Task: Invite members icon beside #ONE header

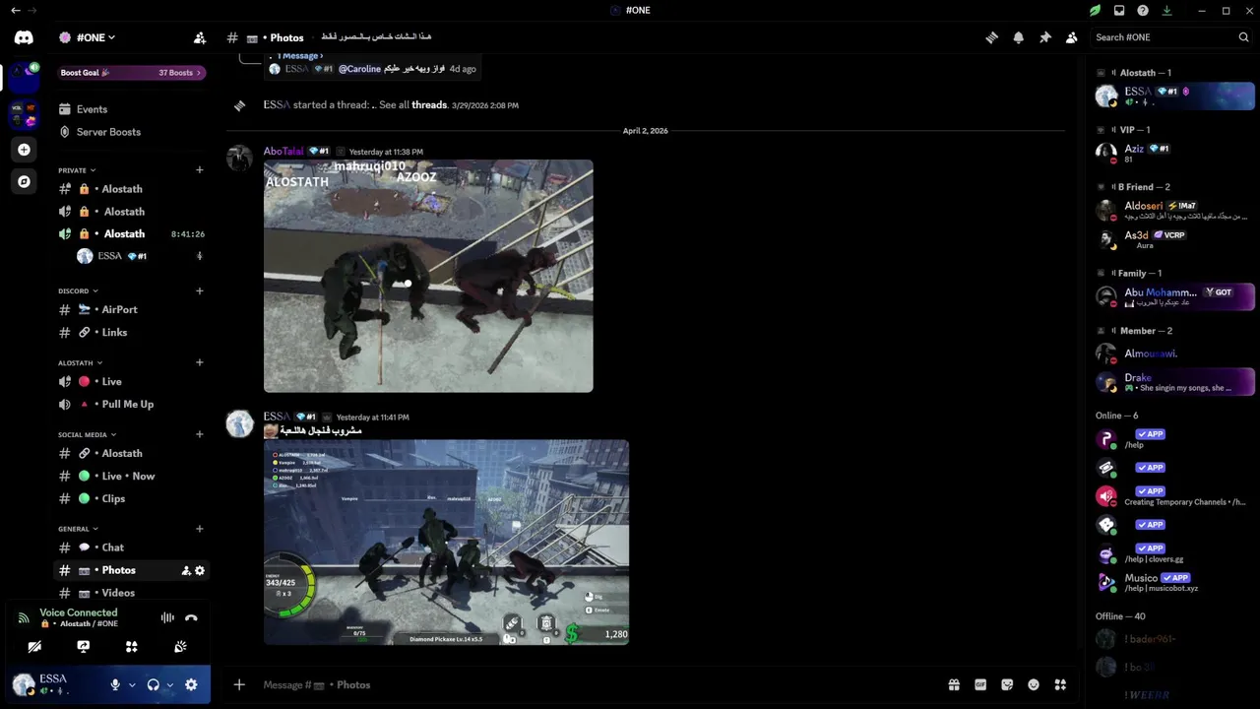Action: pos(200,37)
